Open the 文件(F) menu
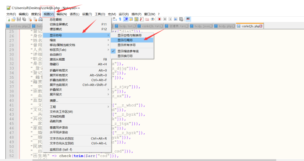This screenshot has height=161, width=304. coord(11,14)
